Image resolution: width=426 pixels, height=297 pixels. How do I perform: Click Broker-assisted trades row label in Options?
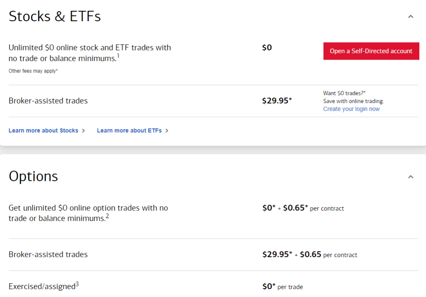48,255
